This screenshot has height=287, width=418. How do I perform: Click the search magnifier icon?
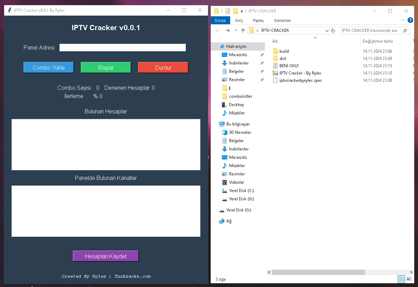coord(405,31)
